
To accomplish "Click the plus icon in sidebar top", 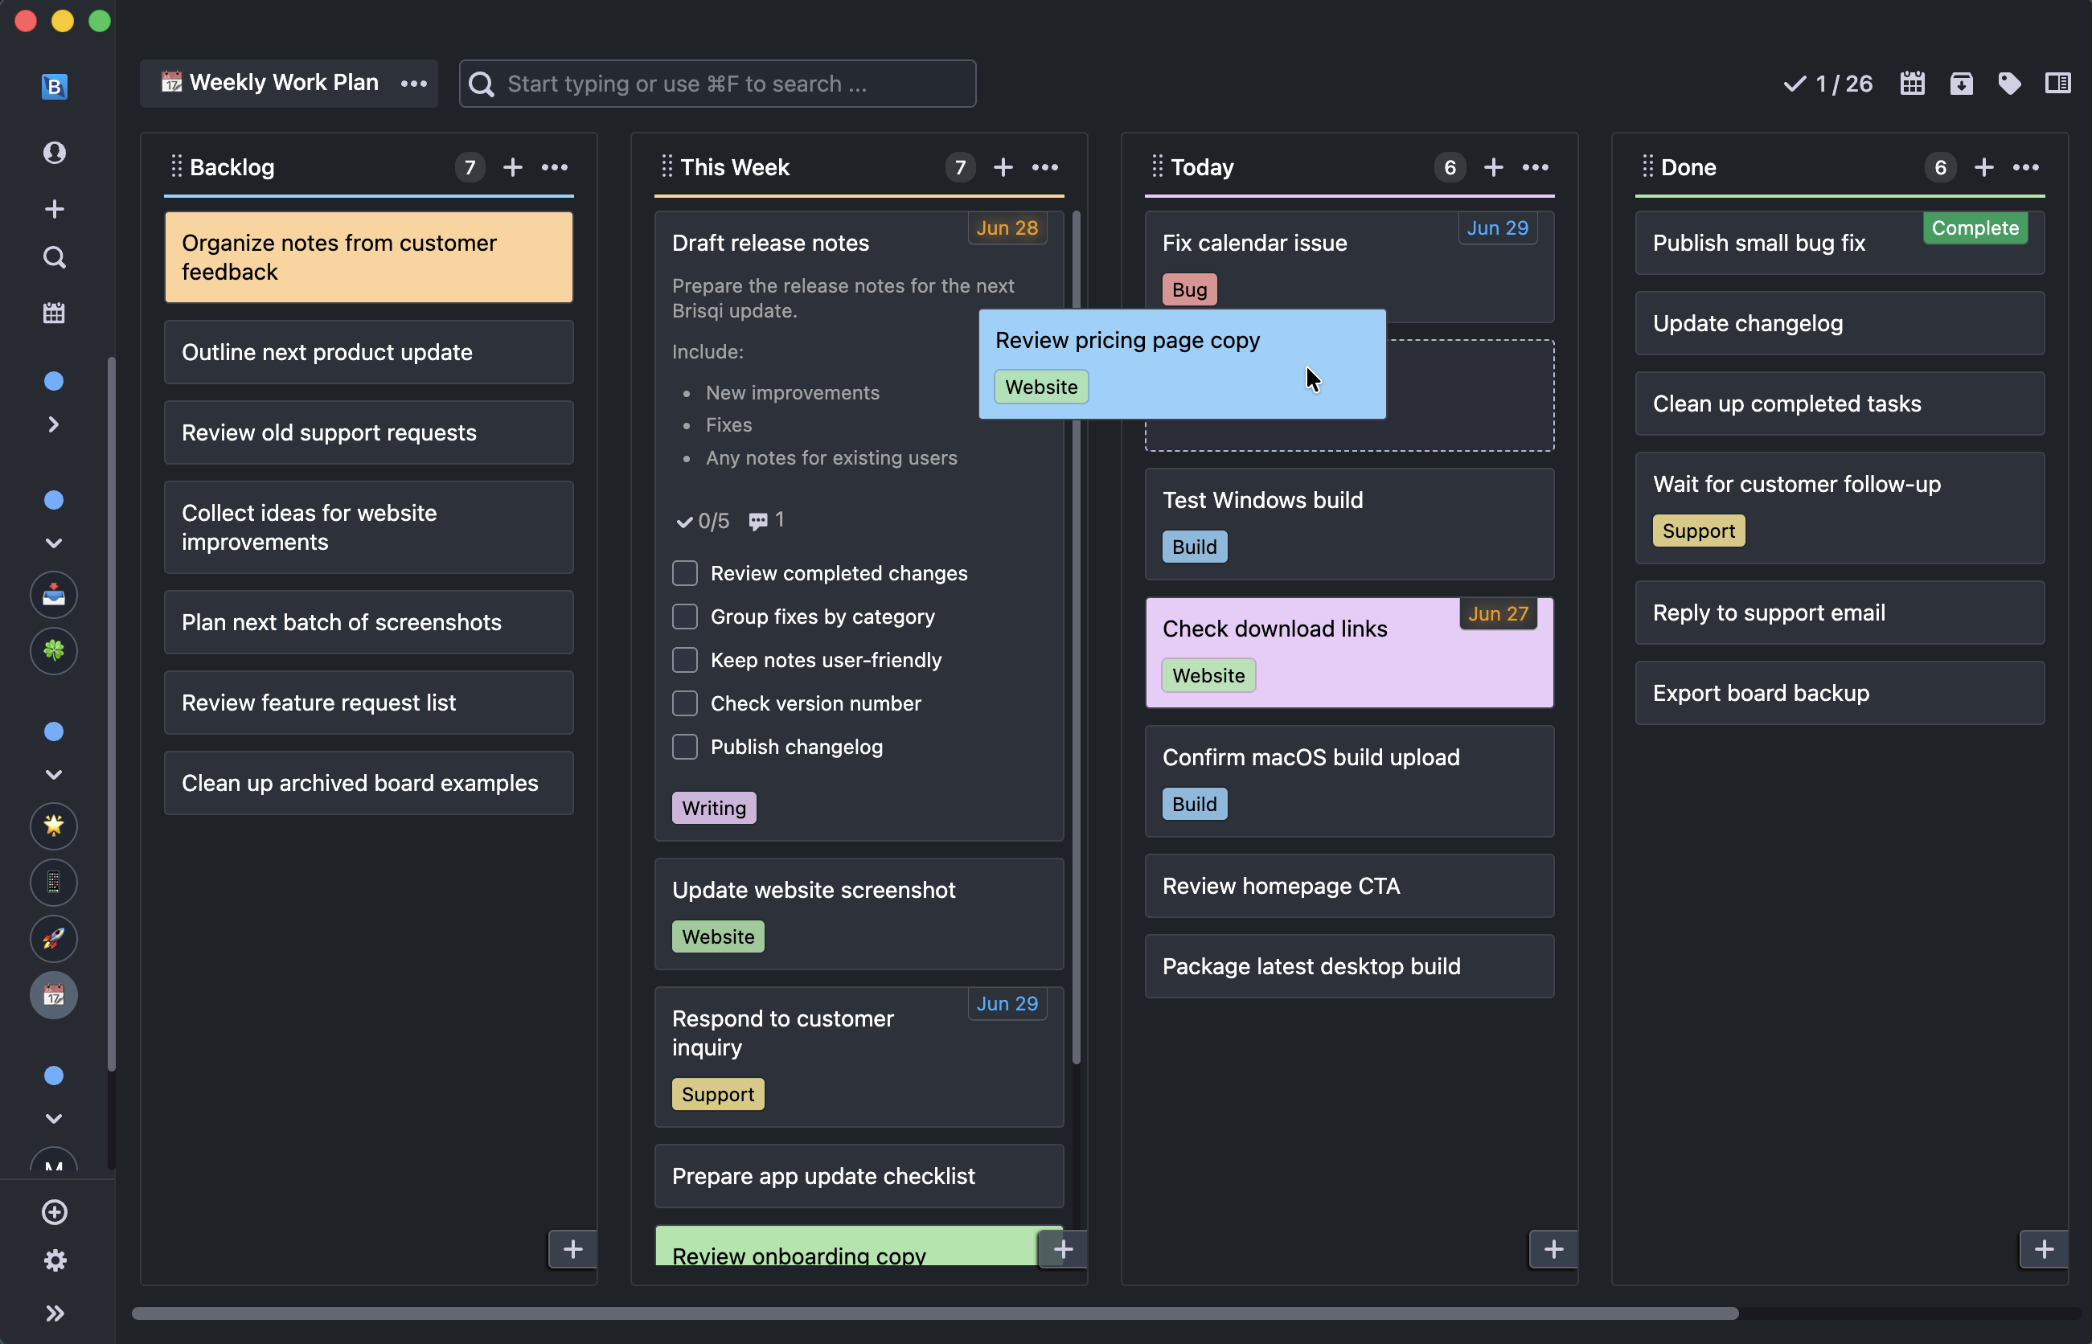I will pyautogui.click(x=54, y=208).
